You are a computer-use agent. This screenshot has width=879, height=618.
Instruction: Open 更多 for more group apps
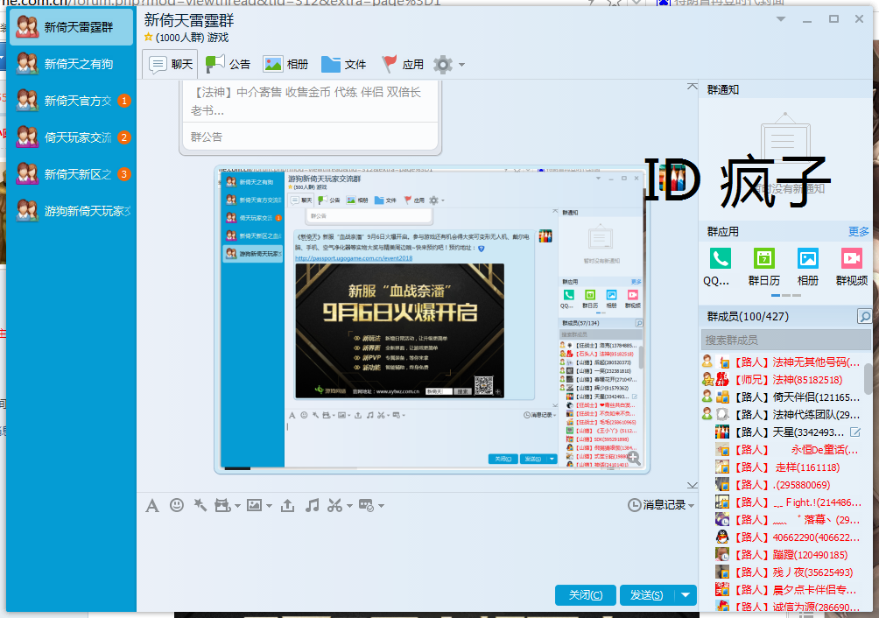tap(857, 231)
